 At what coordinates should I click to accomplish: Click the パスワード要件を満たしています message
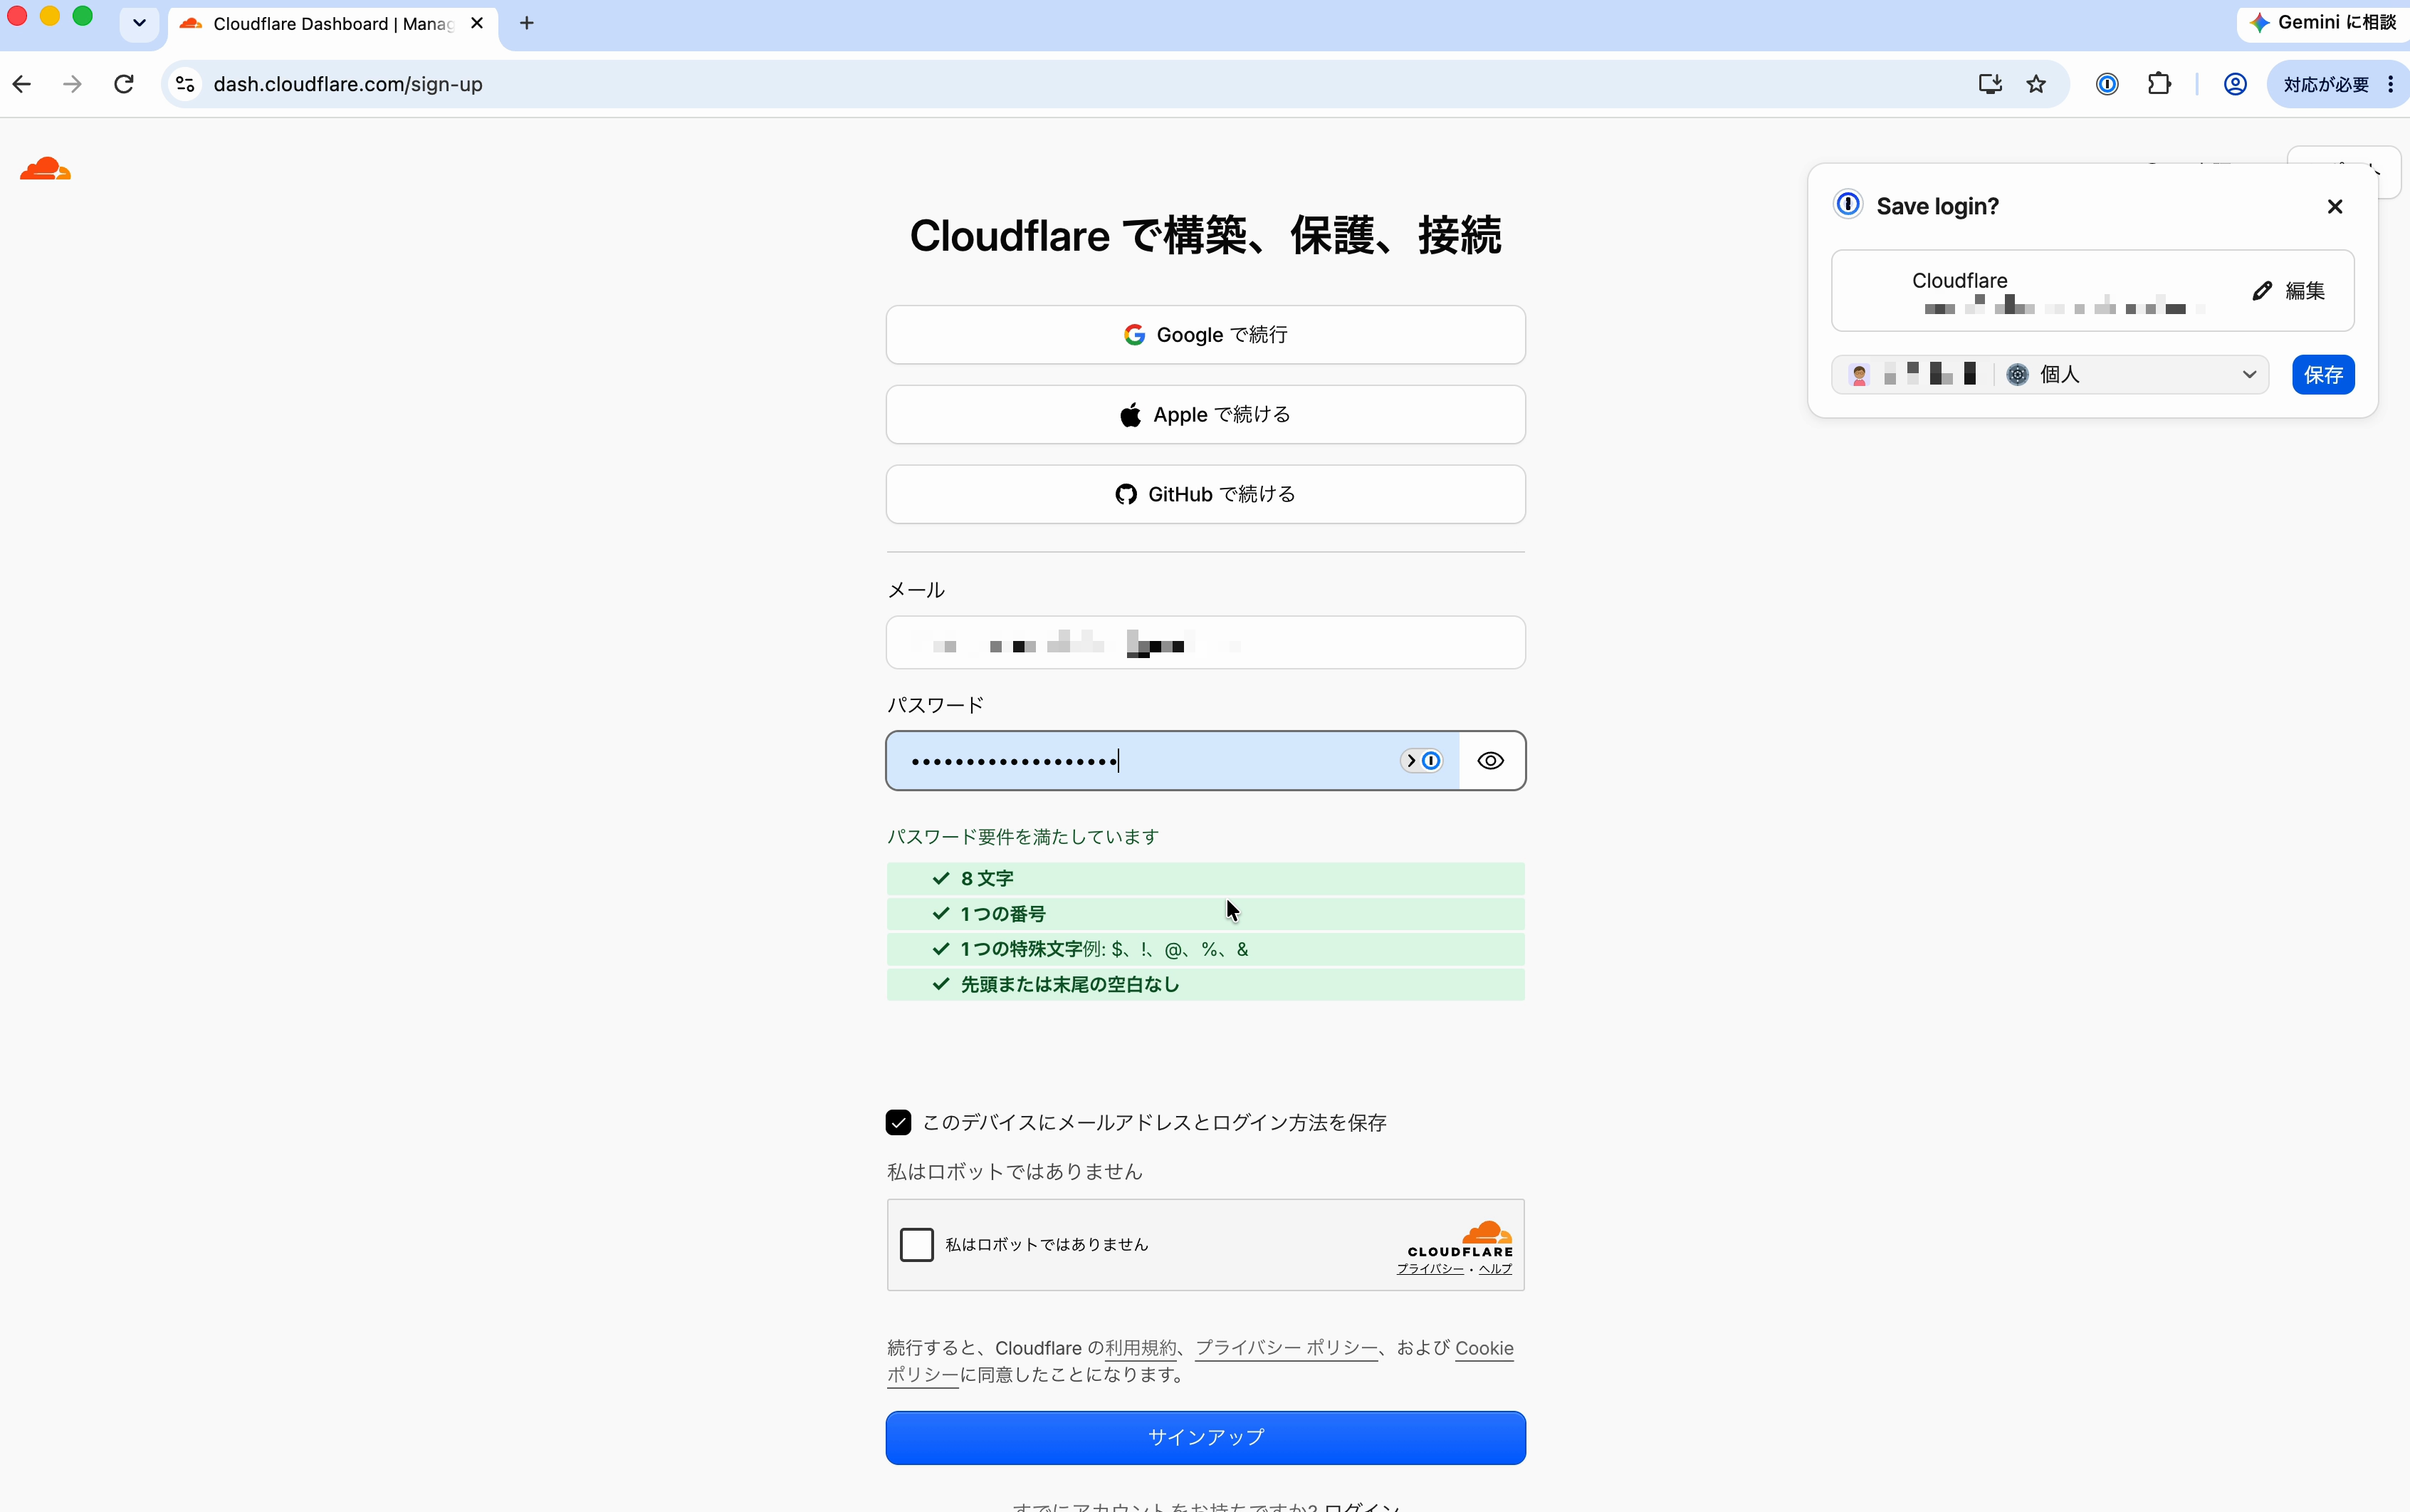1022,837
